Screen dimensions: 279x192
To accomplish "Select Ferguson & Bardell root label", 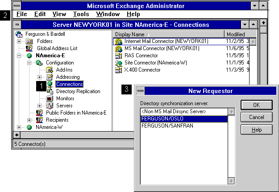I will pyautogui.click(x=45, y=34).
